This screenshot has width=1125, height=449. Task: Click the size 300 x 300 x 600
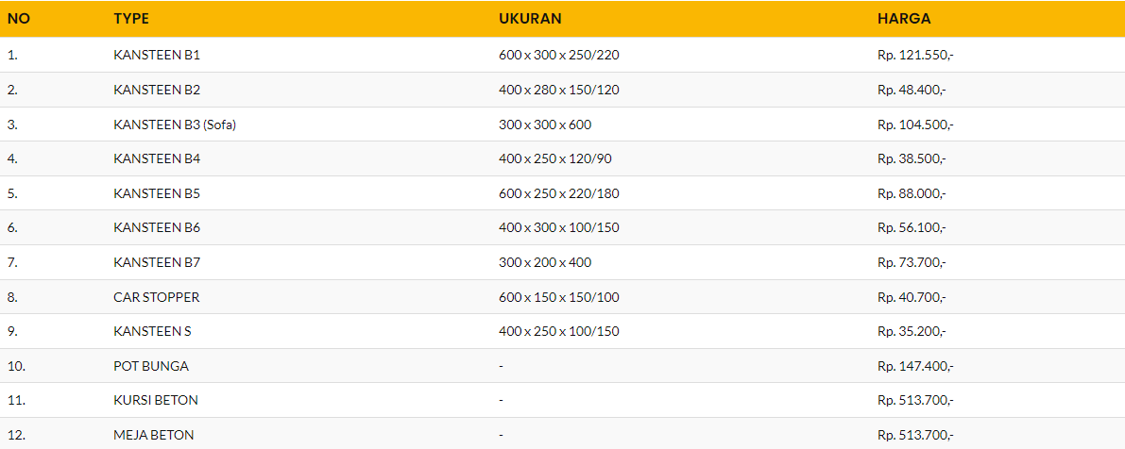[545, 125]
